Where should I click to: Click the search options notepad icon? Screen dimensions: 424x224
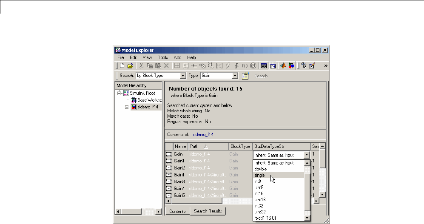[245, 76]
